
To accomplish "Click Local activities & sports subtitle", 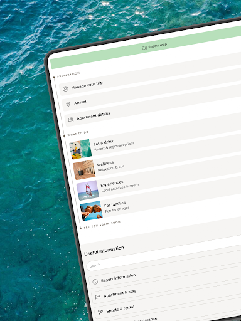I will (x=120, y=187).
